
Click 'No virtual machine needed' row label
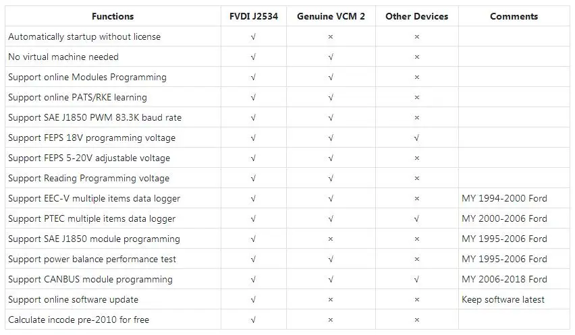pos(63,57)
